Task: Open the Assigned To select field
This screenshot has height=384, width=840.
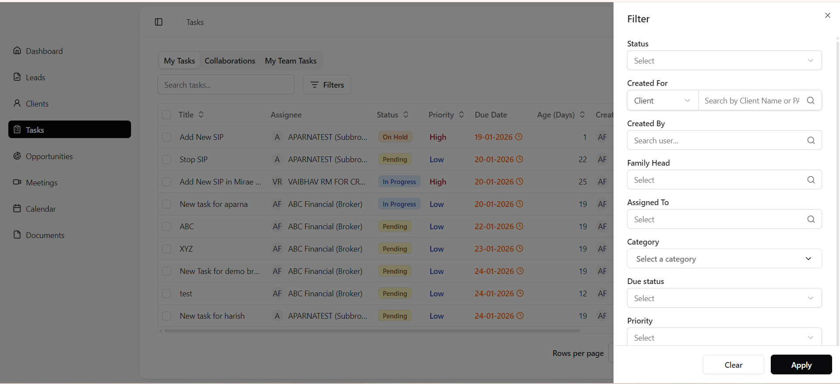Action: [x=724, y=219]
